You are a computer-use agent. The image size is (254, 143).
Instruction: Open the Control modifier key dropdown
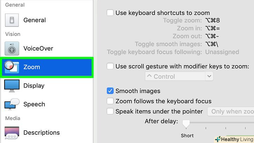(179, 76)
